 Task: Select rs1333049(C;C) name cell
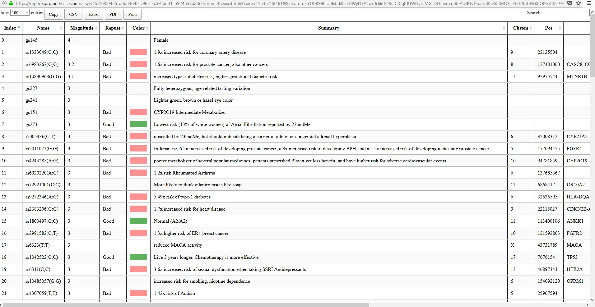pos(43,52)
